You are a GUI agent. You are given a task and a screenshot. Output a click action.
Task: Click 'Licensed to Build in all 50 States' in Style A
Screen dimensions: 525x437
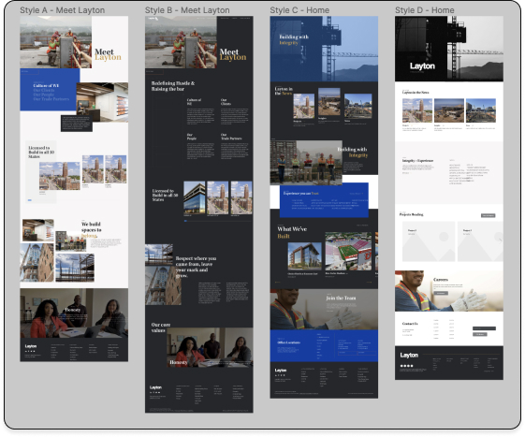coord(41,152)
